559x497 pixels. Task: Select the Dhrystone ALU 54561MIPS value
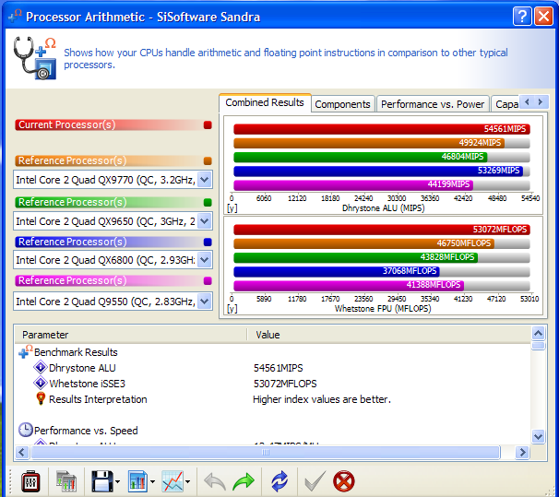click(278, 368)
